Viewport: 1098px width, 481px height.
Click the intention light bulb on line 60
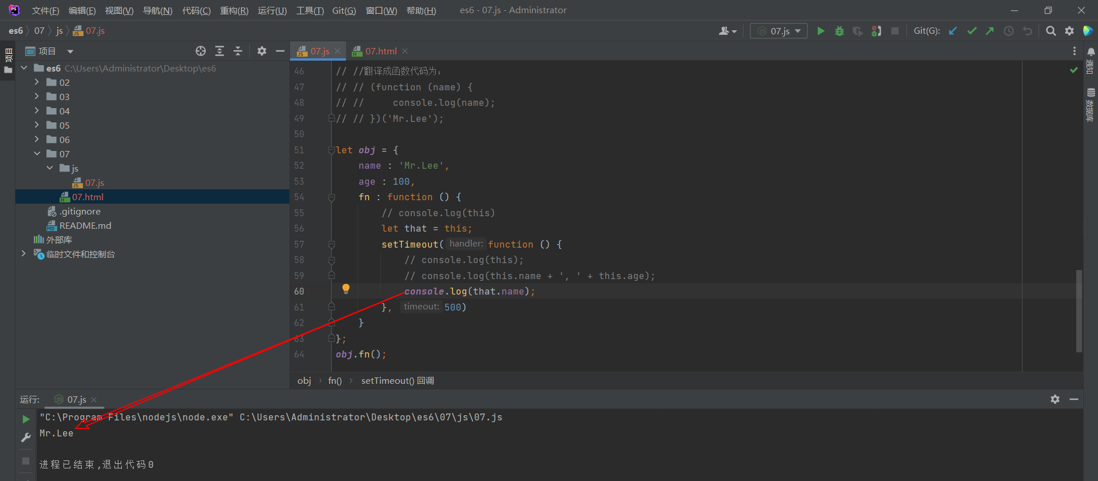(x=346, y=289)
